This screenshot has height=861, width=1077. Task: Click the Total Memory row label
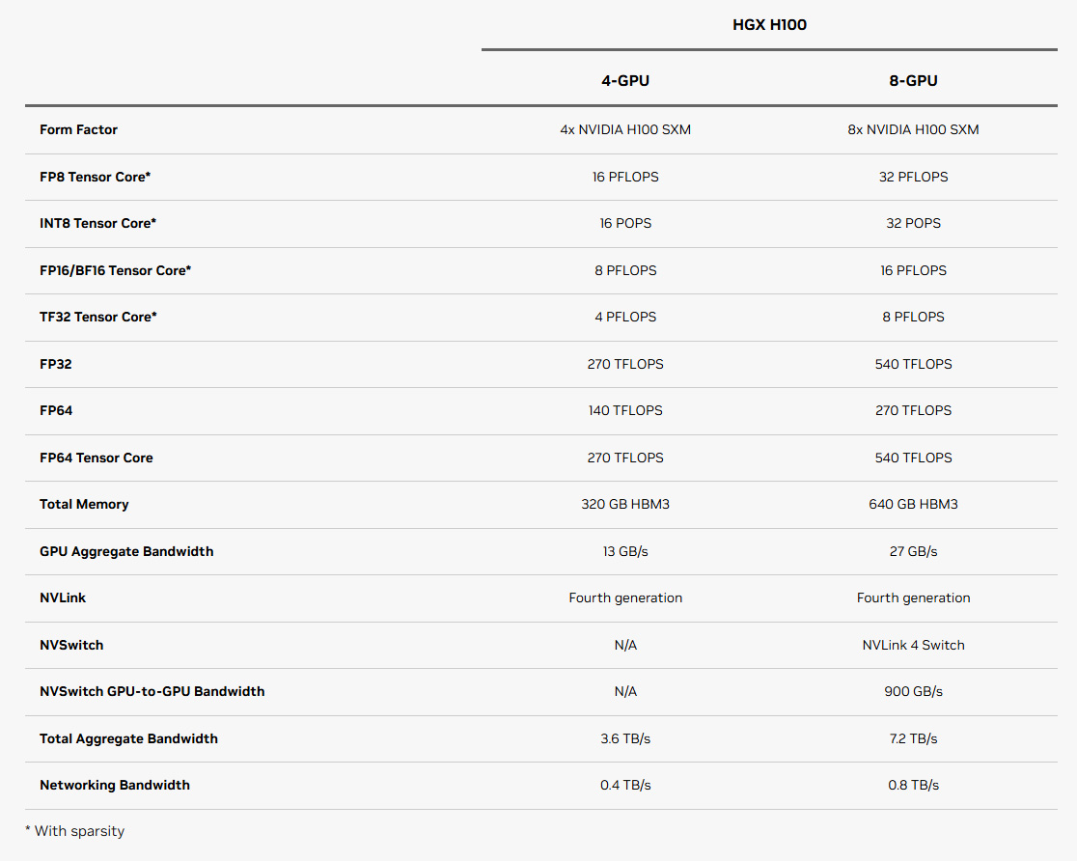[x=84, y=505]
